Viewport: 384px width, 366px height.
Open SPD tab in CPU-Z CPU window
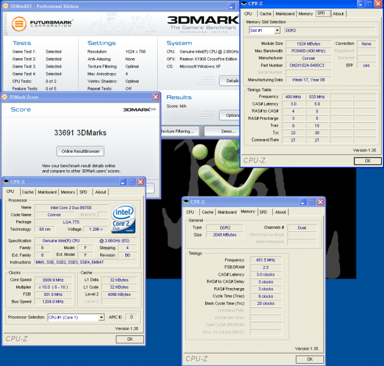click(x=83, y=192)
